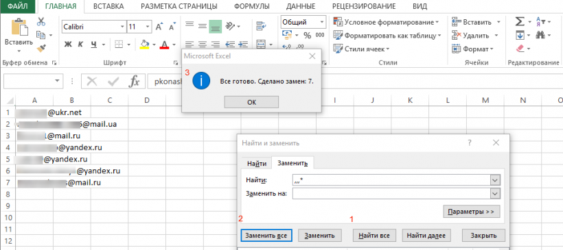The height and width of the screenshot is (250, 563).
Task: Click the Copy icon in clipboard group
Action: [41, 35]
